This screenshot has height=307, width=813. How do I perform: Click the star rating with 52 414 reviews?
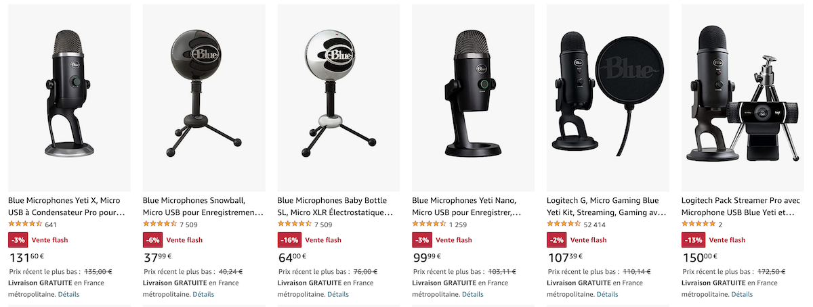click(x=564, y=225)
